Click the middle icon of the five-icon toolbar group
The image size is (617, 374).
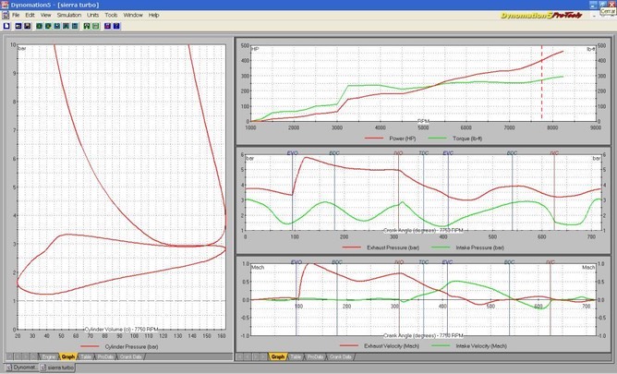pos(57,26)
